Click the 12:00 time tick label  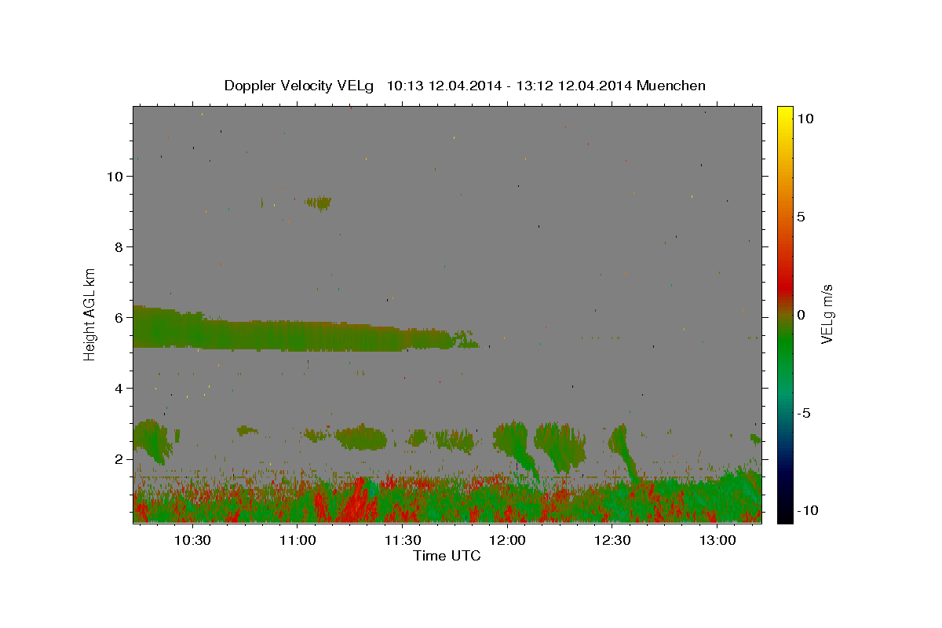[x=507, y=541]
